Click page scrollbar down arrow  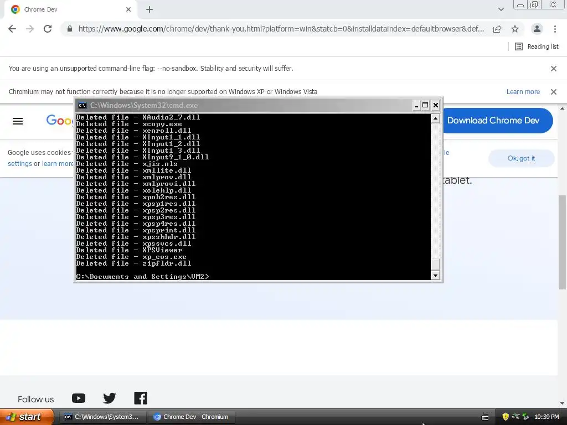pyautogui.click(x=562, y=403)
